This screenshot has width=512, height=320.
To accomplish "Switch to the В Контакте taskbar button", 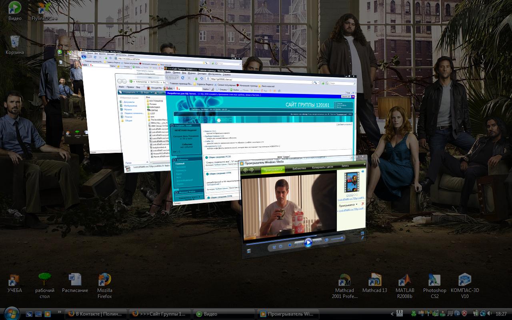I will pos(96,314).
